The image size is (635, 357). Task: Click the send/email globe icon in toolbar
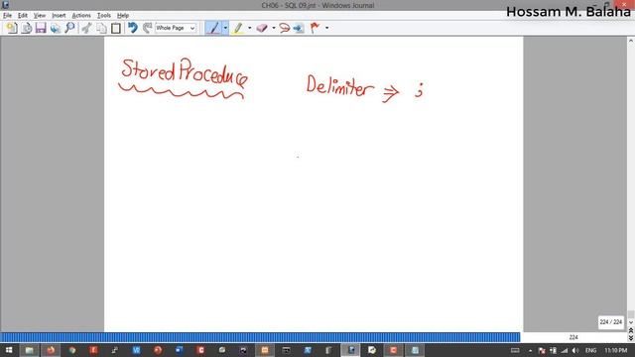point(56,28)
